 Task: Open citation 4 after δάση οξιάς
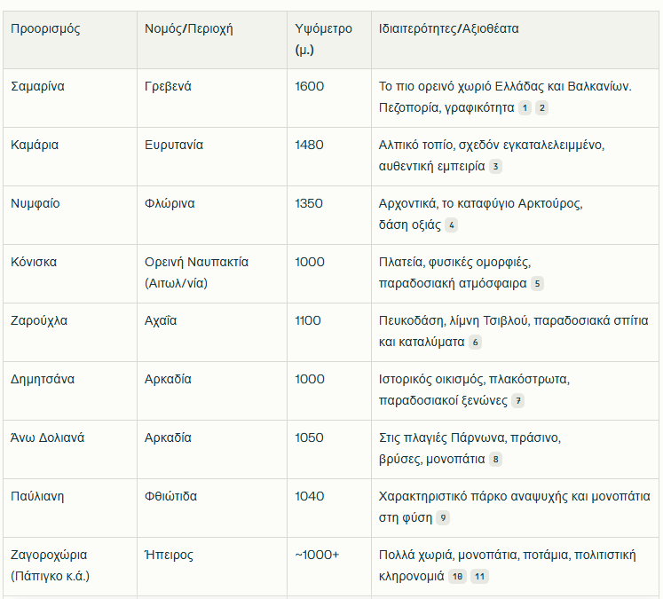coord(451,225)
